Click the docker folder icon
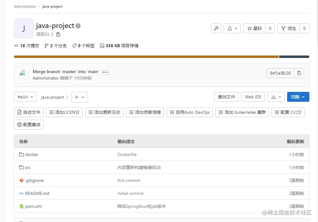 click(22, 154)
